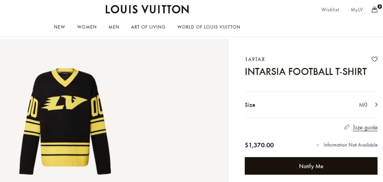Open the shopping bag icon
383x182 pixels.
[375, 10]
